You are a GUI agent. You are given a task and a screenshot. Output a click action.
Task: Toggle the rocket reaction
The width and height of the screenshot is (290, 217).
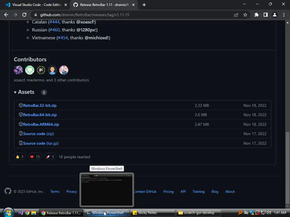pyautogui.click(x=50, y=157)
